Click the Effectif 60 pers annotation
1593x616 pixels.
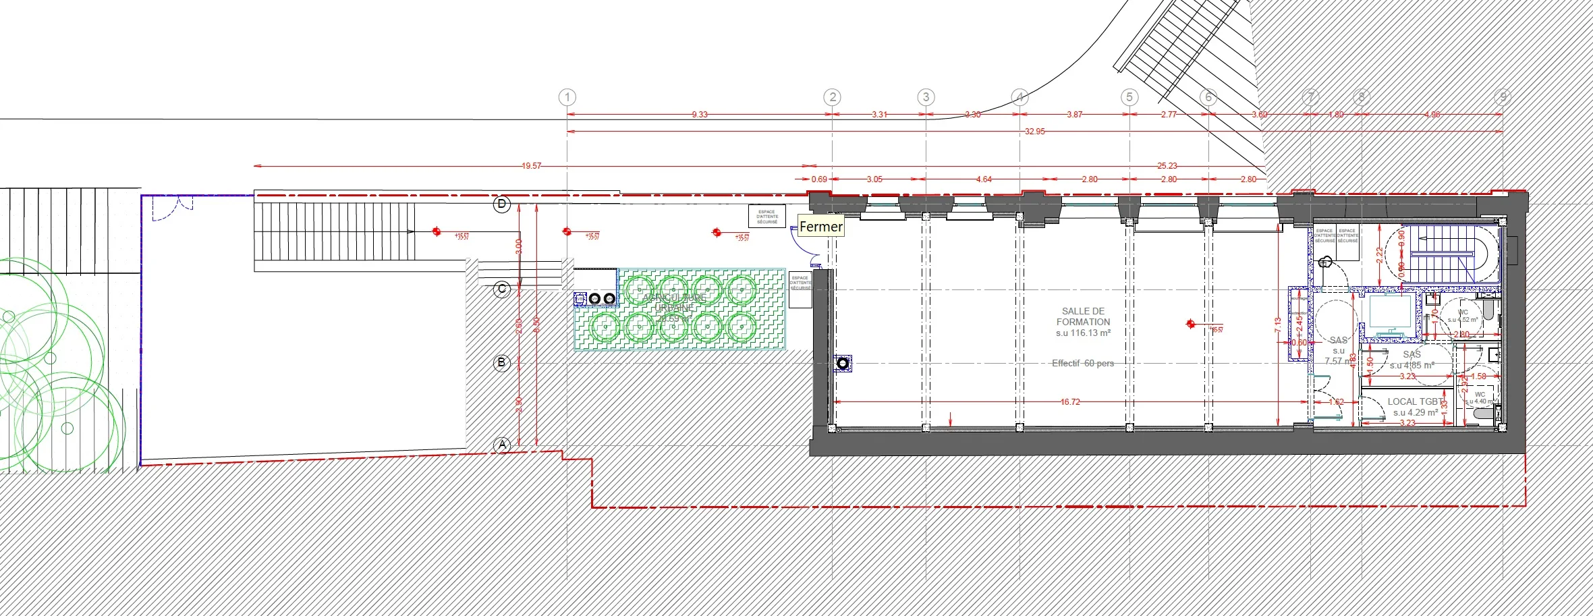point(1083,364)
